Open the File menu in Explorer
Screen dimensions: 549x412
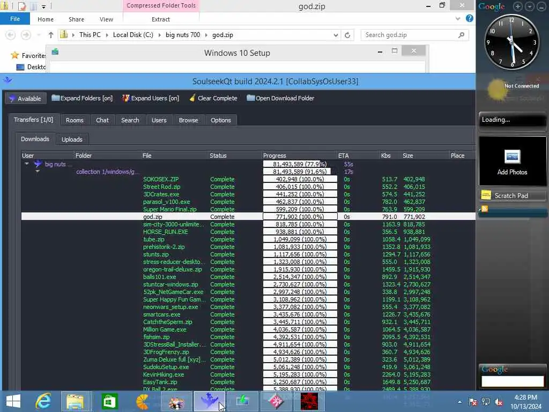[14, 19]
